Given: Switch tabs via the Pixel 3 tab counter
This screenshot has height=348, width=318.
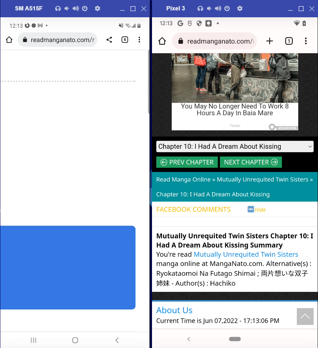Looking at the screenshot, I should coord(289,41).
